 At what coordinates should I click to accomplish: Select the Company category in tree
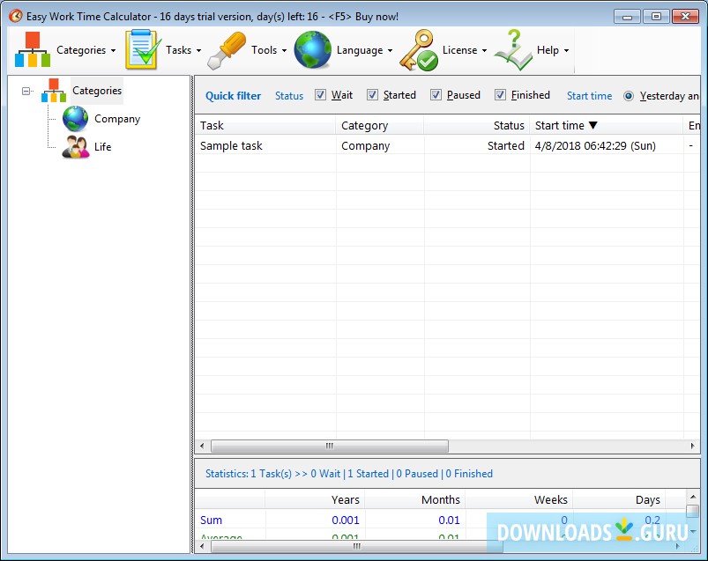click(x=117, y=119)
